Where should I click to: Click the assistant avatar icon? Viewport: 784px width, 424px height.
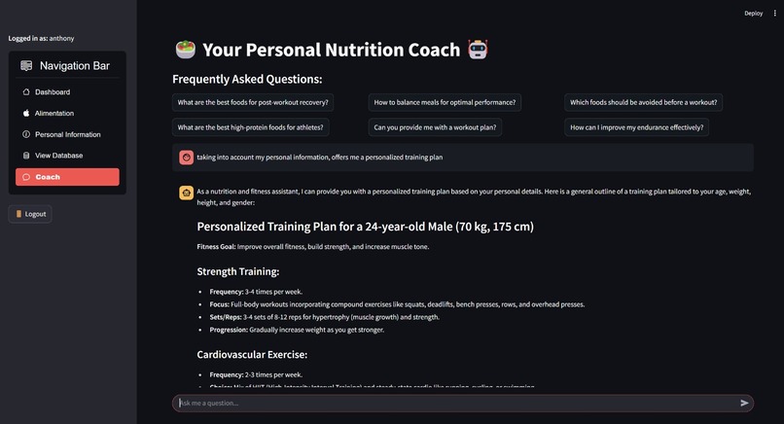[x=187, y=193]
